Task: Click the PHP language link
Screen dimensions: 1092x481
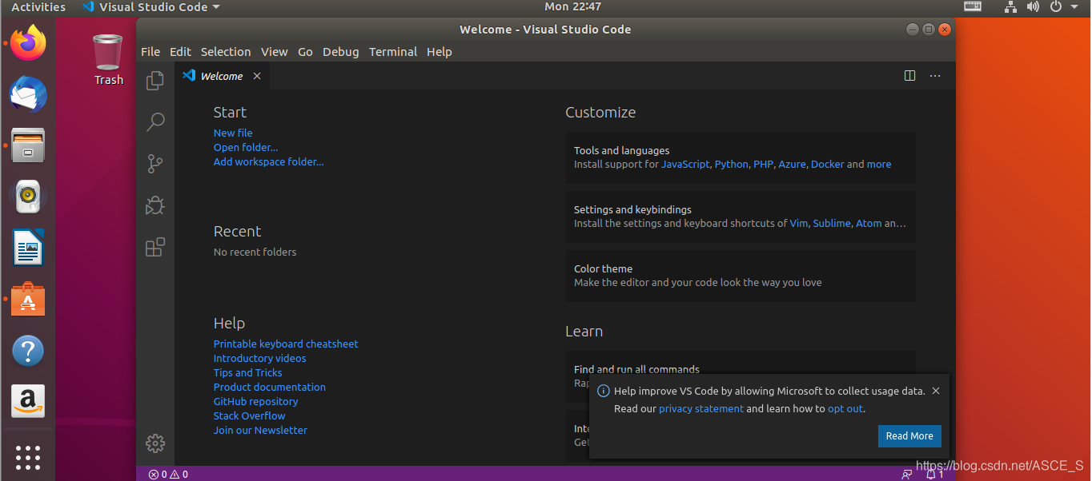Action: 763,164
